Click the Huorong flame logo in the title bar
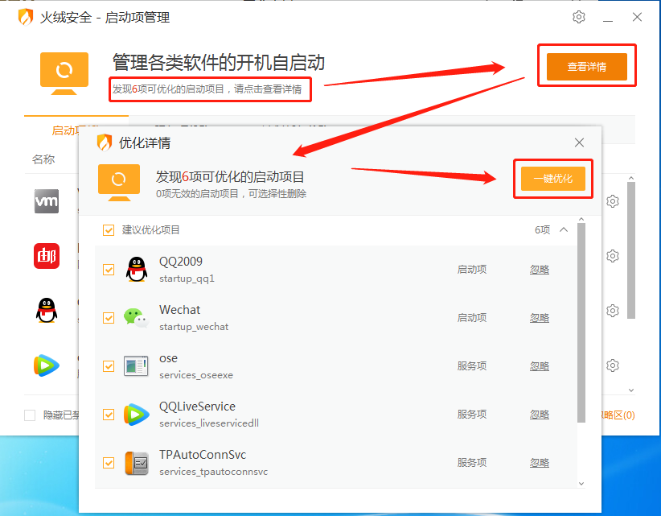Viewport: 661px width, 516px height. pos(23,16)
